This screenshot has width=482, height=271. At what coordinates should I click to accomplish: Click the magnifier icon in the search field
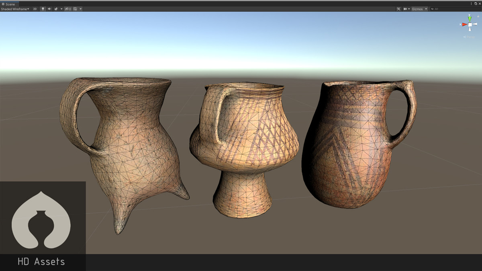pos(432,8)
